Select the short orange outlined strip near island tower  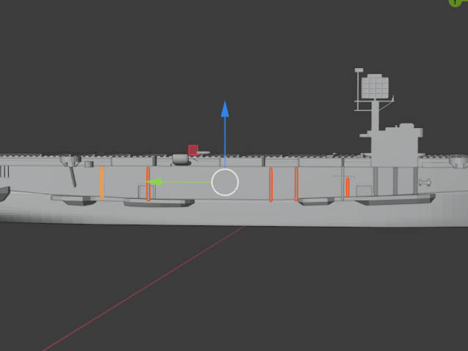(348, 187)
